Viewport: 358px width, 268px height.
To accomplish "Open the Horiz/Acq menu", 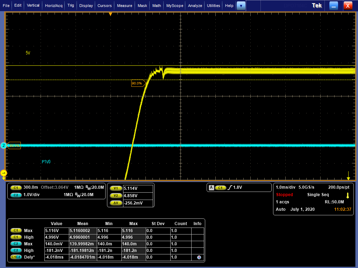I will (x=53, y=6).
